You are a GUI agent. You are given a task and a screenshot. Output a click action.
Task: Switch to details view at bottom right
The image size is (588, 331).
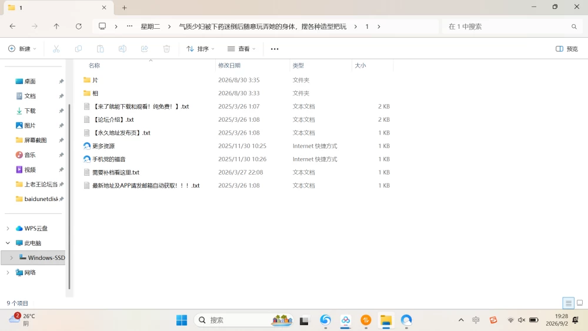pyautogui.click(x=569, y=303)
